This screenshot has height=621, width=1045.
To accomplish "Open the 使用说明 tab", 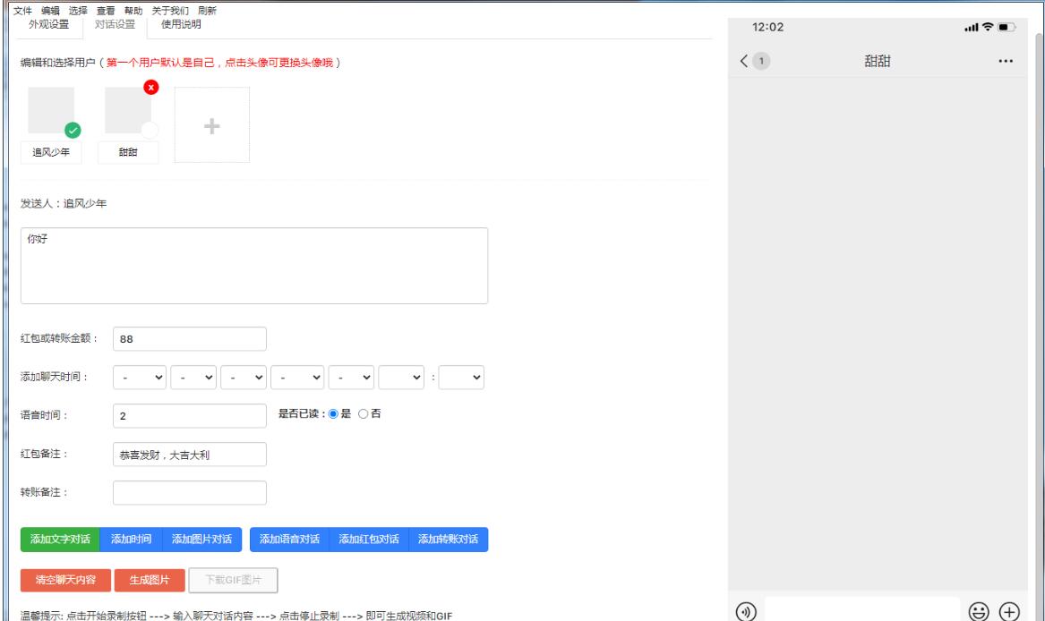I will 181,24.
